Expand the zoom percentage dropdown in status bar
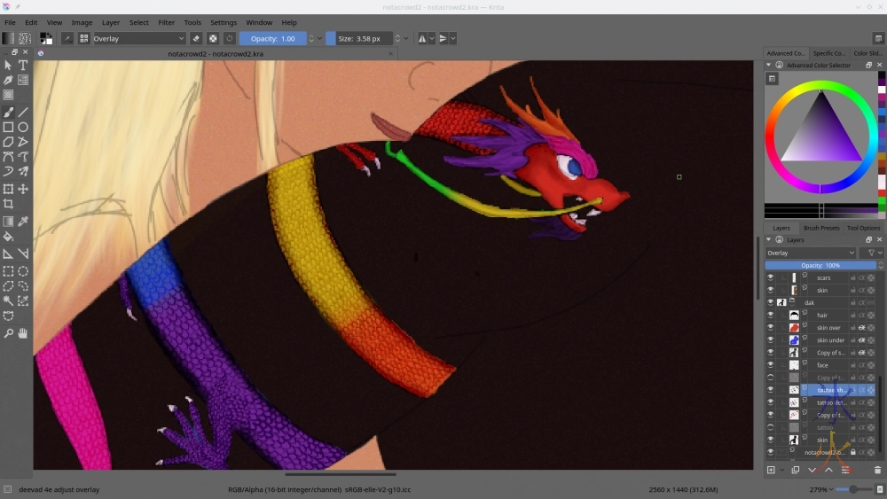This screenshot has height=499, width=887. (x=831, y=489)
